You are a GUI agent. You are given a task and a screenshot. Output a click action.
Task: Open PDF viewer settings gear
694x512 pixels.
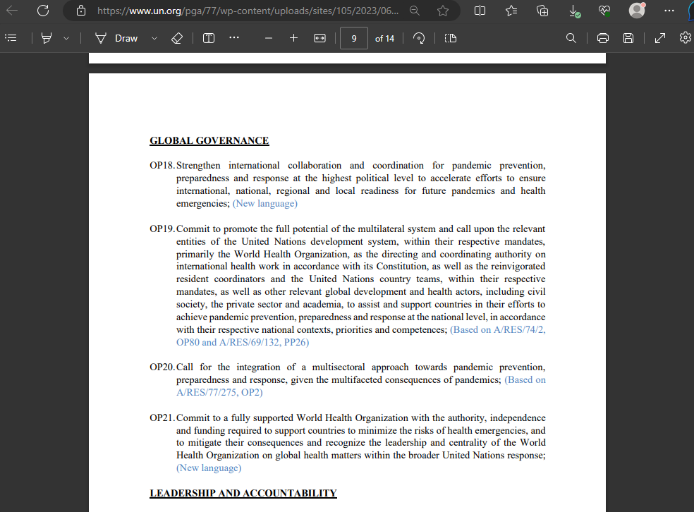point(685,38)
